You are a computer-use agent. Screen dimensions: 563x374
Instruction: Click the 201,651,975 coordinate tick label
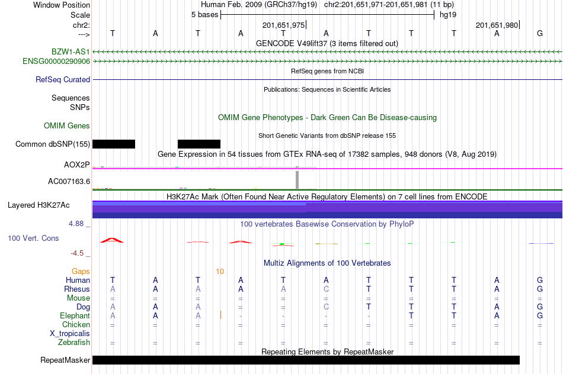coord(283,25)
